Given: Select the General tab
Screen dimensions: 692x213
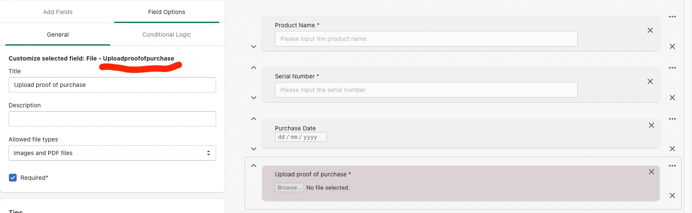Looking at the screenshot, I should (58, 35).
